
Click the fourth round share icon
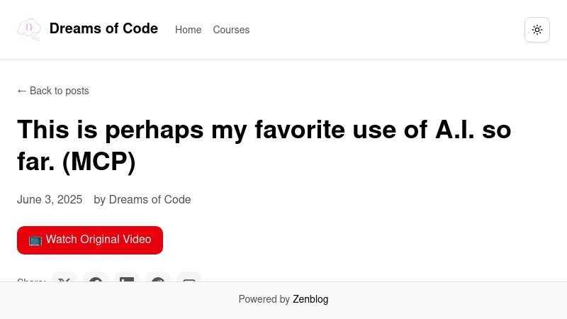pos(158,278)
